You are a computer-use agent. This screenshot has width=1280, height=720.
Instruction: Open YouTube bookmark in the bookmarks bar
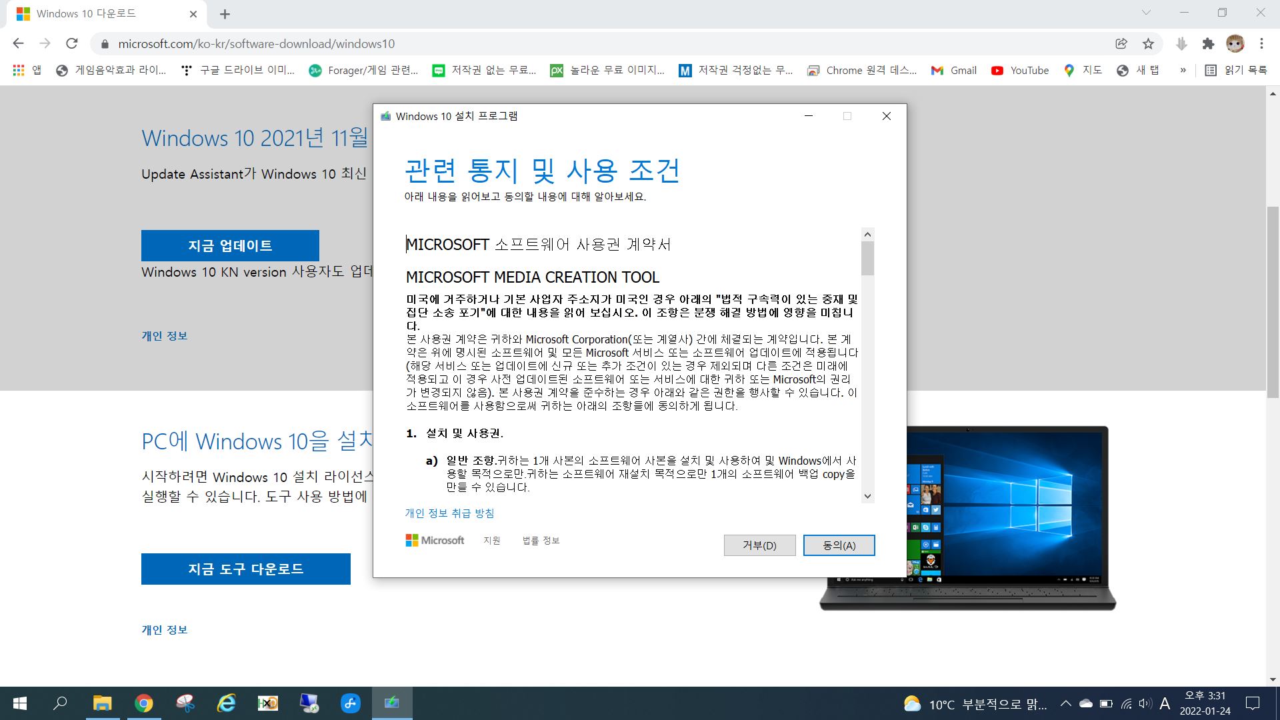pos(1020,71)
